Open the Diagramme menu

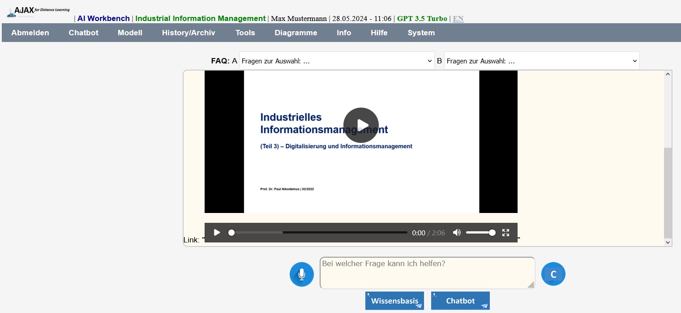[x=296, y=33]
